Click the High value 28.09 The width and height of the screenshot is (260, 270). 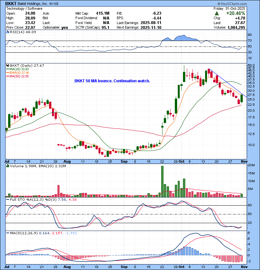point(30,18)
